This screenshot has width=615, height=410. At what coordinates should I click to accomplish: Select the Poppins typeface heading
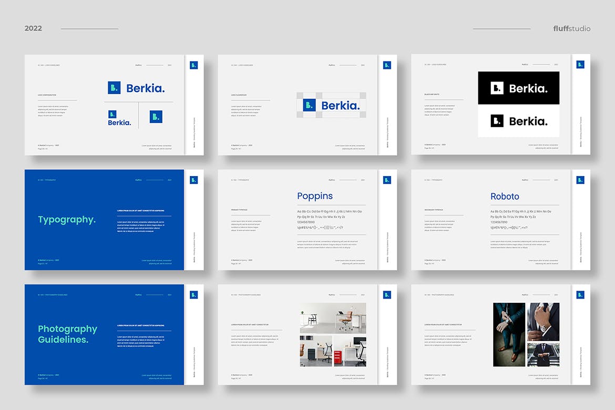pyautogui.click(x=315, y=196)
